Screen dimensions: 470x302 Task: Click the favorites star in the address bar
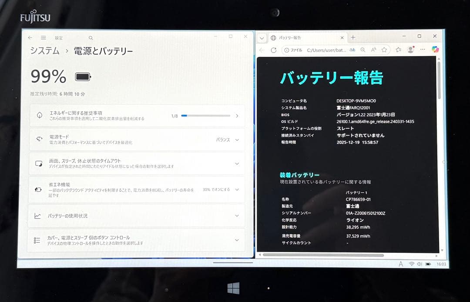coord(384,50)
